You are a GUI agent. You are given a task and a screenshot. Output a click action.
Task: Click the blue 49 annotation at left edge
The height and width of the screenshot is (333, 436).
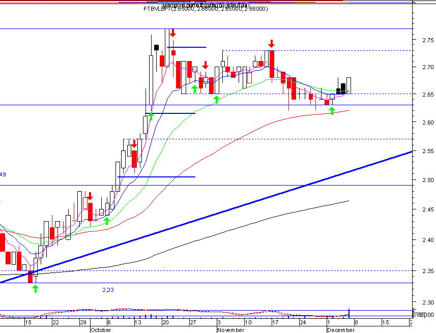pos(3,174)
